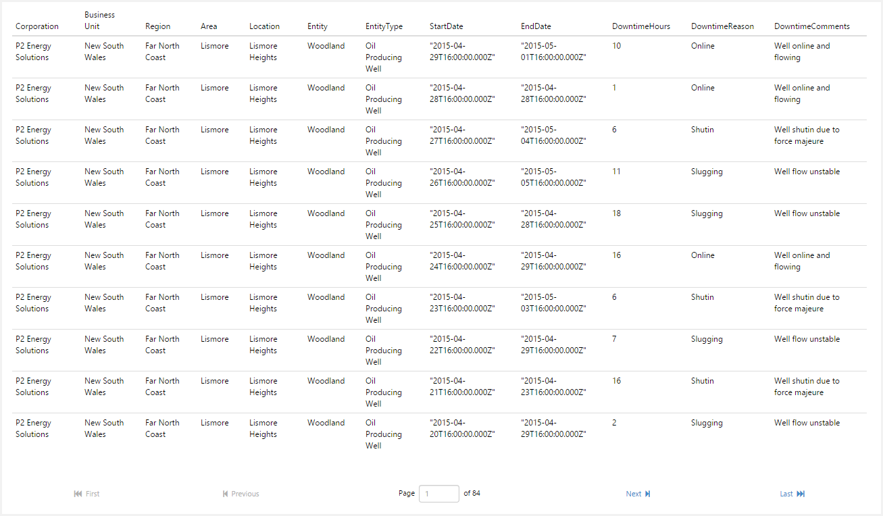Click the page number input field
This screenshot has height=516, width=883.
tap(439, 494)
